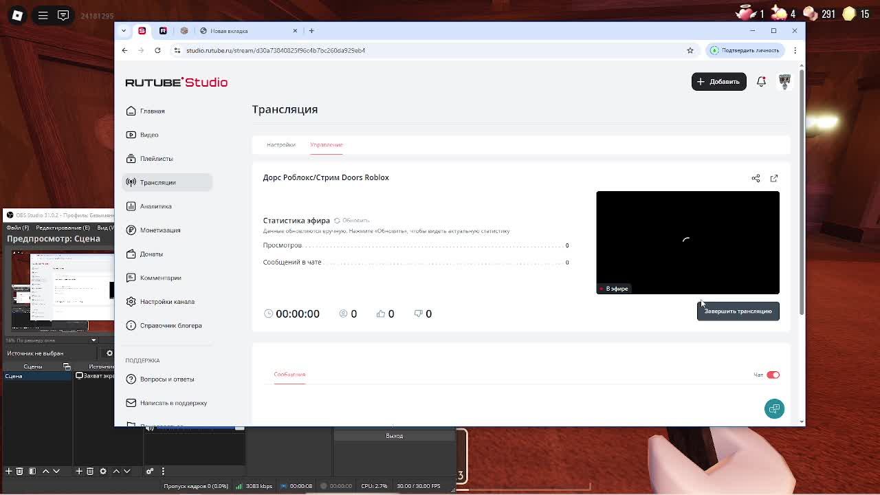Open the Roblox chat icon
The width and height of the screenshot is (880, 495).
point(63,15)
